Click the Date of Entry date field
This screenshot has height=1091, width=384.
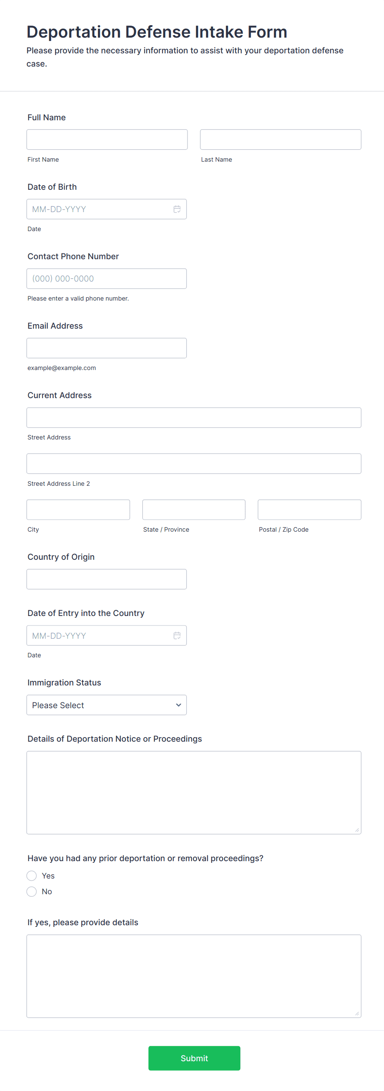tap(100, 635)
